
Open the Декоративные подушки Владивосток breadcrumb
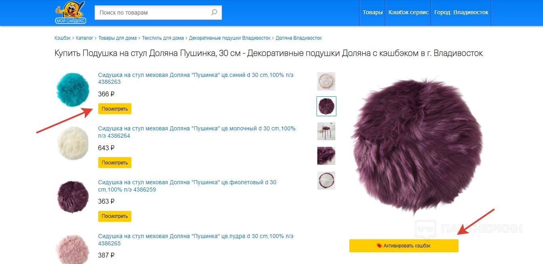point(230,38)
